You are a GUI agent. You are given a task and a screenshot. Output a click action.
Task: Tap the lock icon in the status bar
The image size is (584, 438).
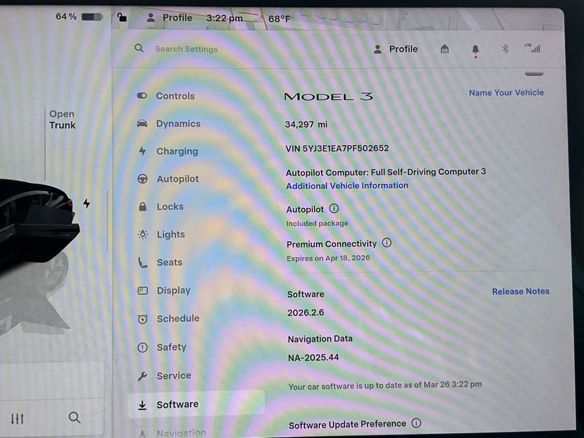[x=122, y=17]
